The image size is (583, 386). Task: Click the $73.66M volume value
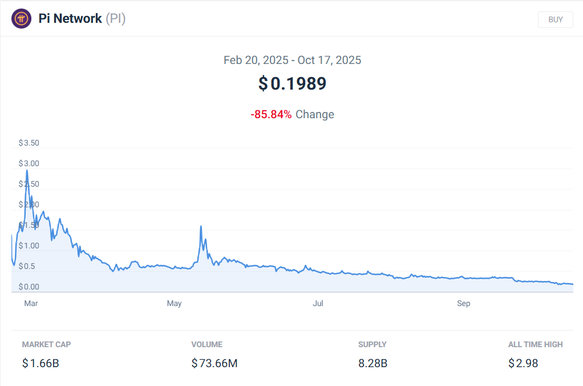[x=214, y=363]
